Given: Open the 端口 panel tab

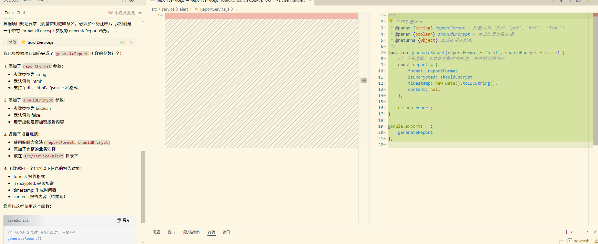Looking at the screenshot, I should (x=226, y=232).
